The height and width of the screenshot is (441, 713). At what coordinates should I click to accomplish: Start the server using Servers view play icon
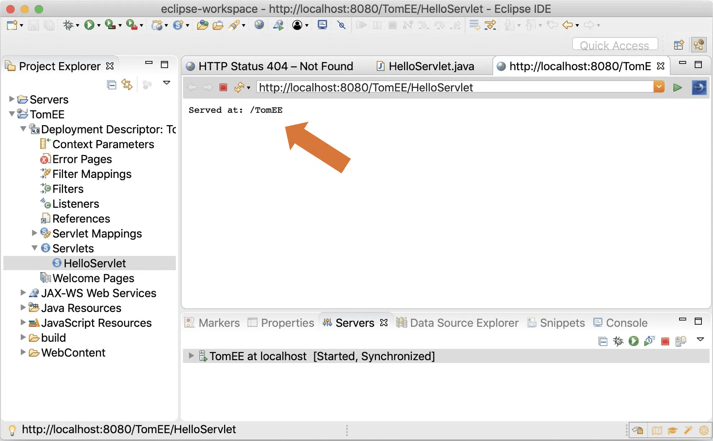633,341
